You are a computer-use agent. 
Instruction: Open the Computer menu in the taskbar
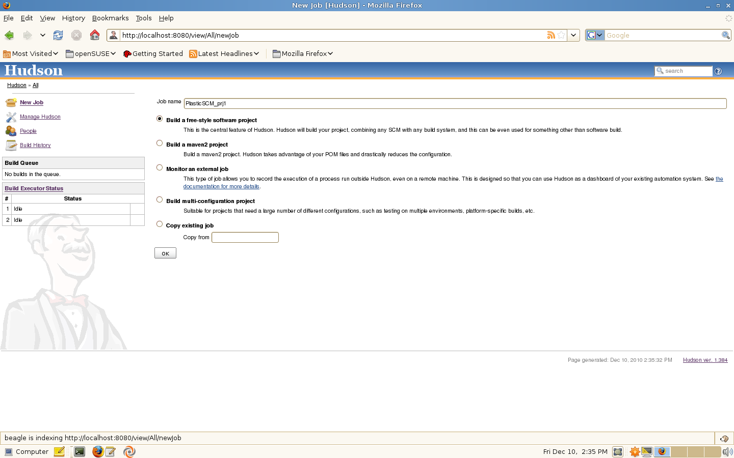[27, 451]
